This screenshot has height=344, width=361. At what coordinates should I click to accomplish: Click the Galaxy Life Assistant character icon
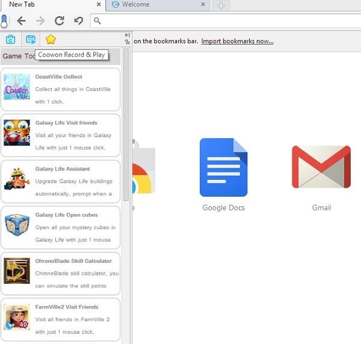pos(17,179)
